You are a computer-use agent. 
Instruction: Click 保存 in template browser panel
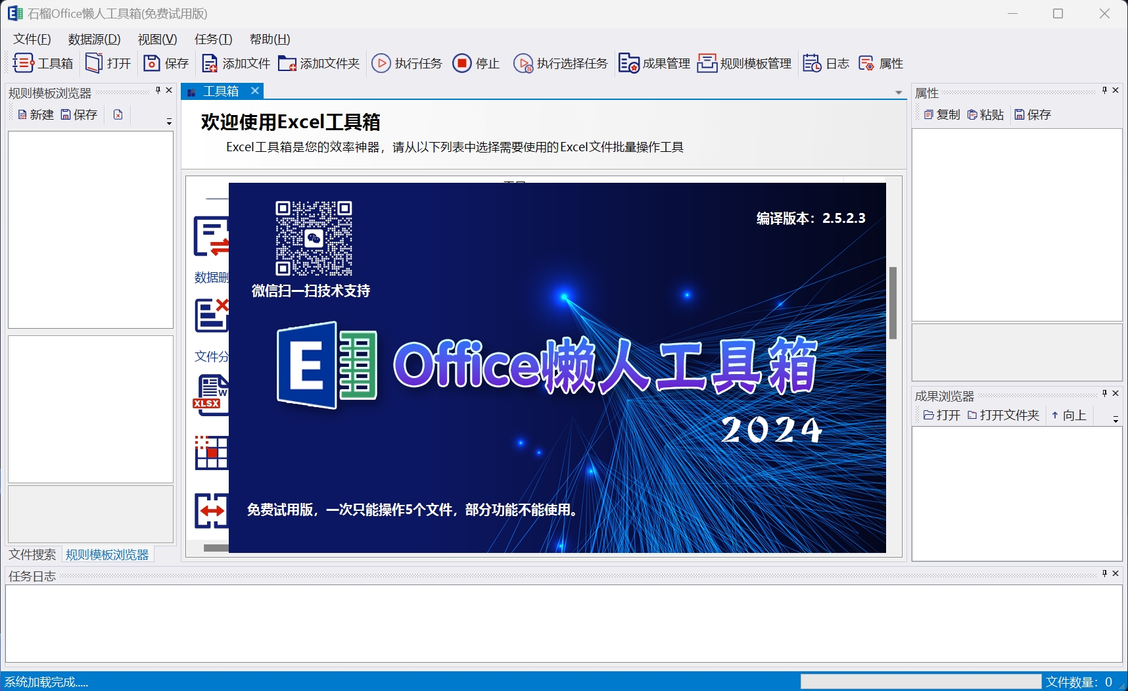(79, 114)
